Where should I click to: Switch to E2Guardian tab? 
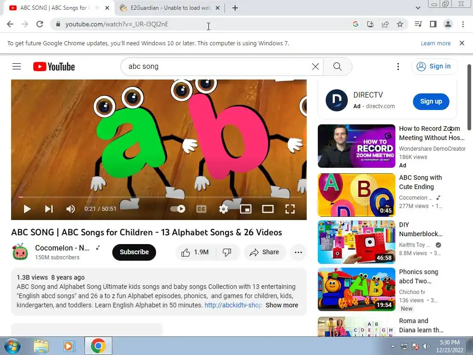(x=170, y=8)
